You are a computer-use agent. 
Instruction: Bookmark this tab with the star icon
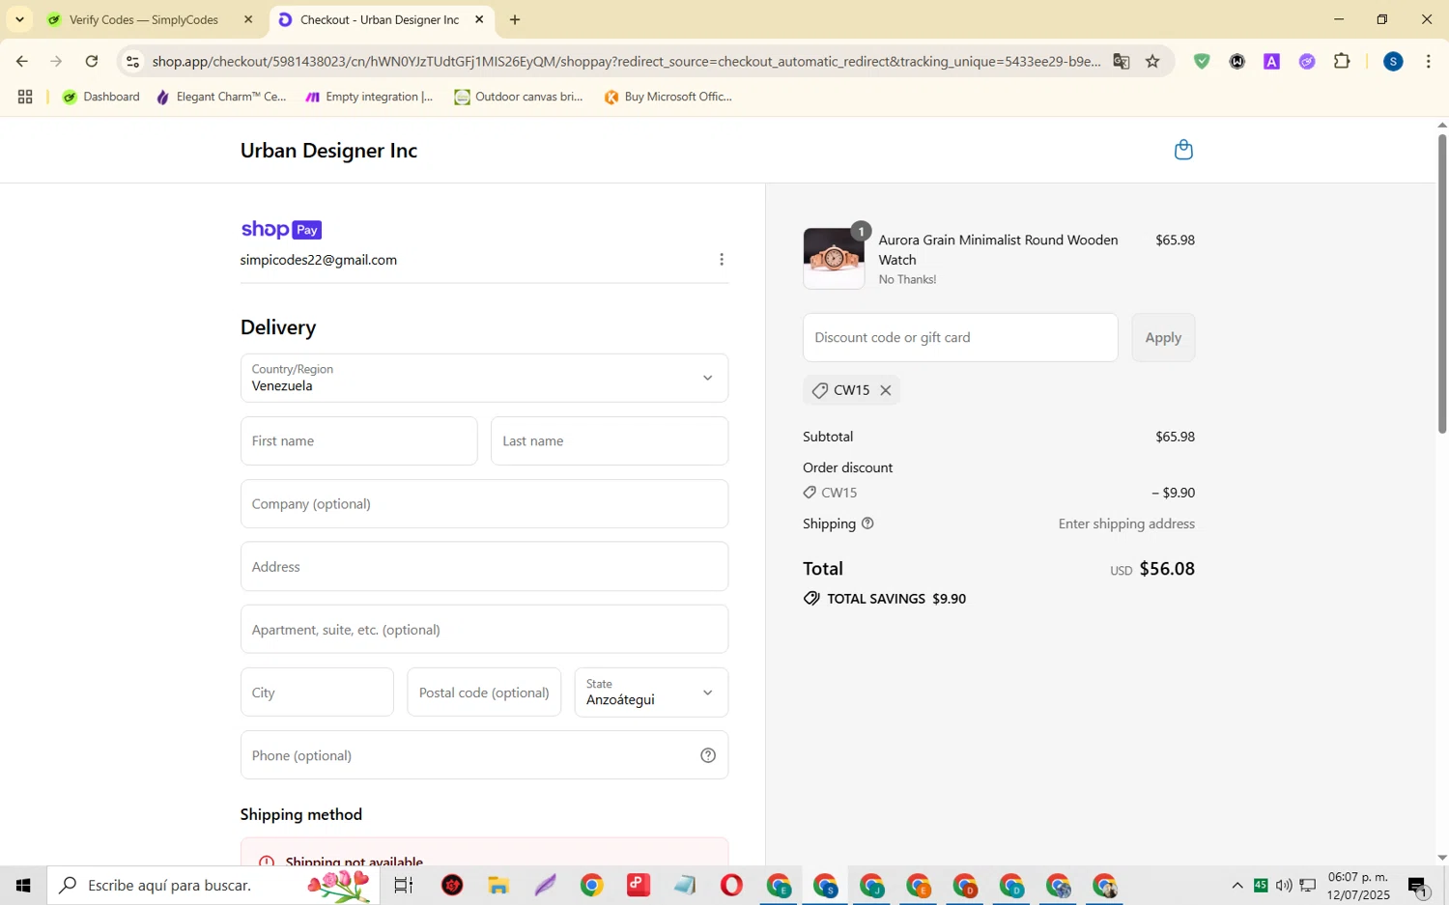(x=1152, y=61)
